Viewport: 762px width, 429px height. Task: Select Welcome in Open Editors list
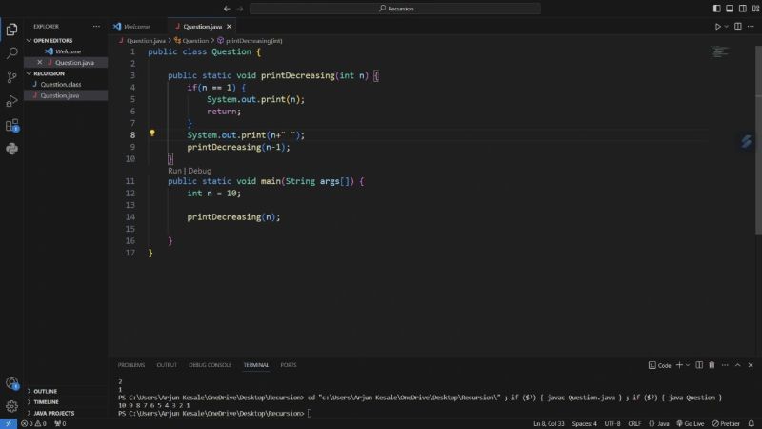tap(68, 51)
